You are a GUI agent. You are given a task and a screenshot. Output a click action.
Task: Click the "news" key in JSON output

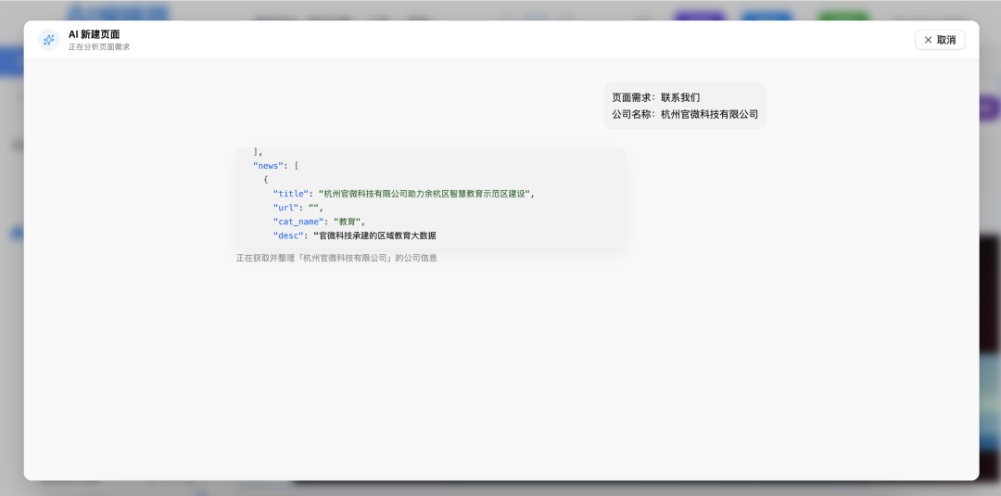266,166
